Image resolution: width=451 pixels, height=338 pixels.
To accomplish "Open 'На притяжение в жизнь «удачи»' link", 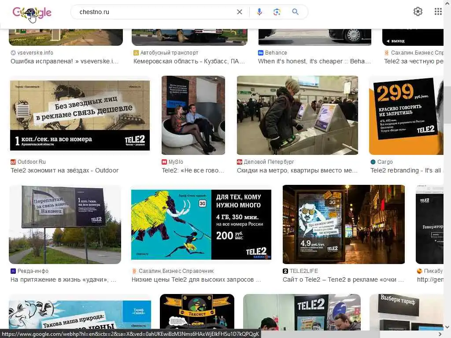I will coord(63,279).
